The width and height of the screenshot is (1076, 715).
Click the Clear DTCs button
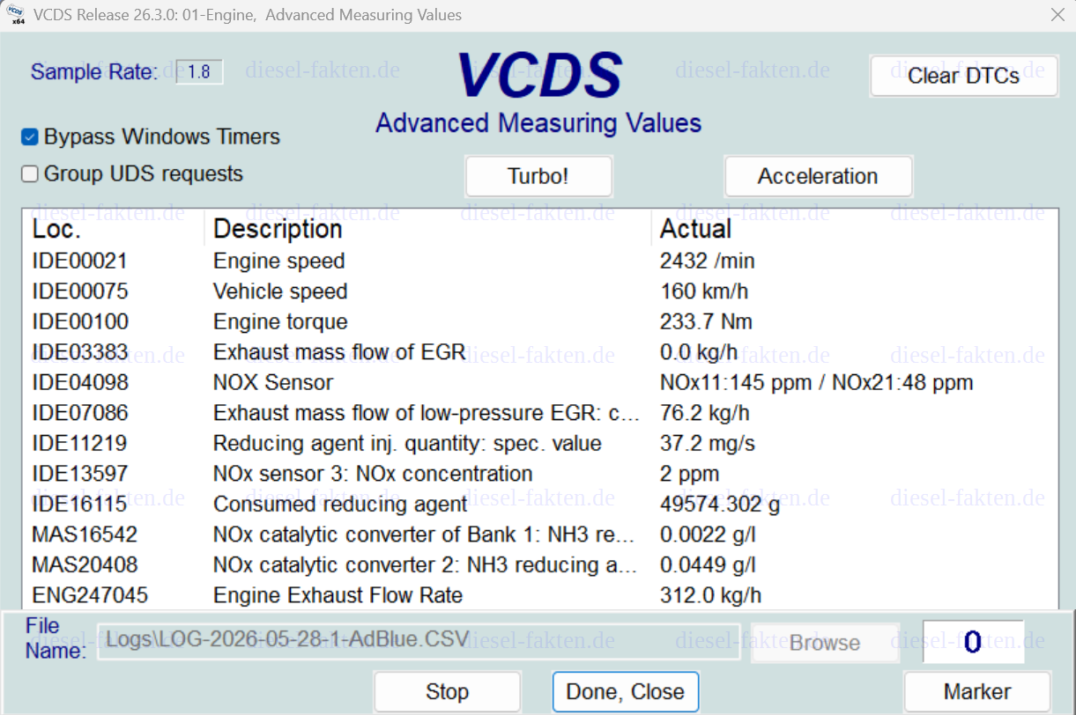tap(963, 76)
